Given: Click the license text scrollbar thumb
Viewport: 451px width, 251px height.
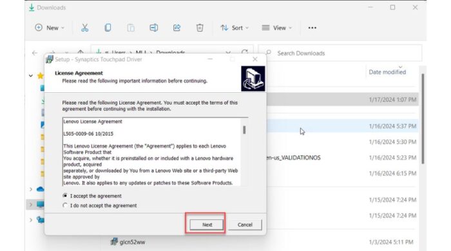Looking at the screenshot, I should (x=244, y=130).
